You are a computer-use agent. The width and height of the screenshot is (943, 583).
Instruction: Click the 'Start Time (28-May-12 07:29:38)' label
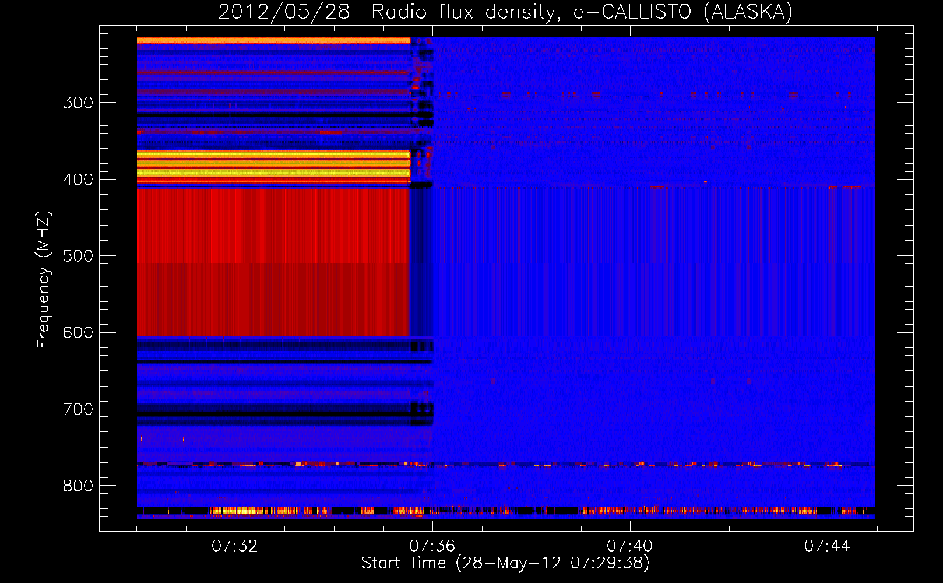505,563
